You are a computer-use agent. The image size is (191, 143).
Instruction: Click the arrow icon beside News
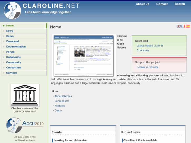[4, 31]
